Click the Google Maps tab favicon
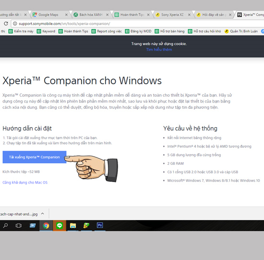This screenshot has height=260, width=264. coord(35,15)
